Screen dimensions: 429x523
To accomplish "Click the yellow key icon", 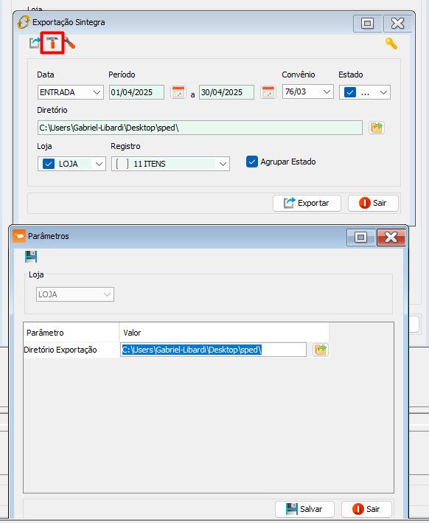I will pos(391,44).
